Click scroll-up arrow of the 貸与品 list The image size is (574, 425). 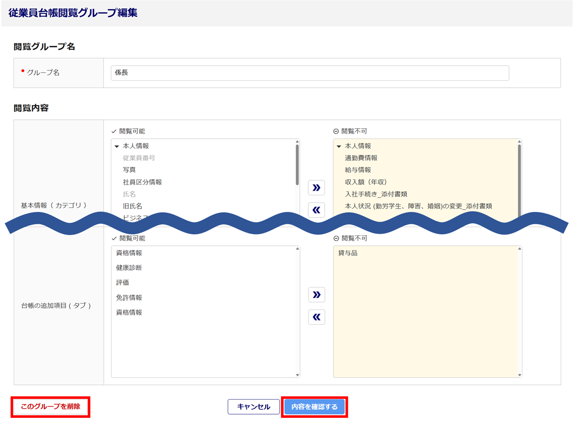pos(519,249)
